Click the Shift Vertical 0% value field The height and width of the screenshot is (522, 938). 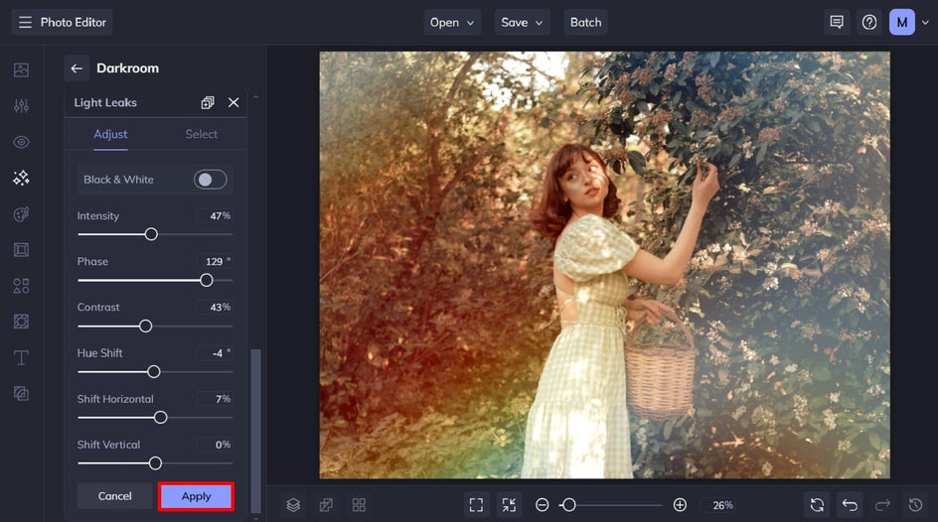coord(215,445)
